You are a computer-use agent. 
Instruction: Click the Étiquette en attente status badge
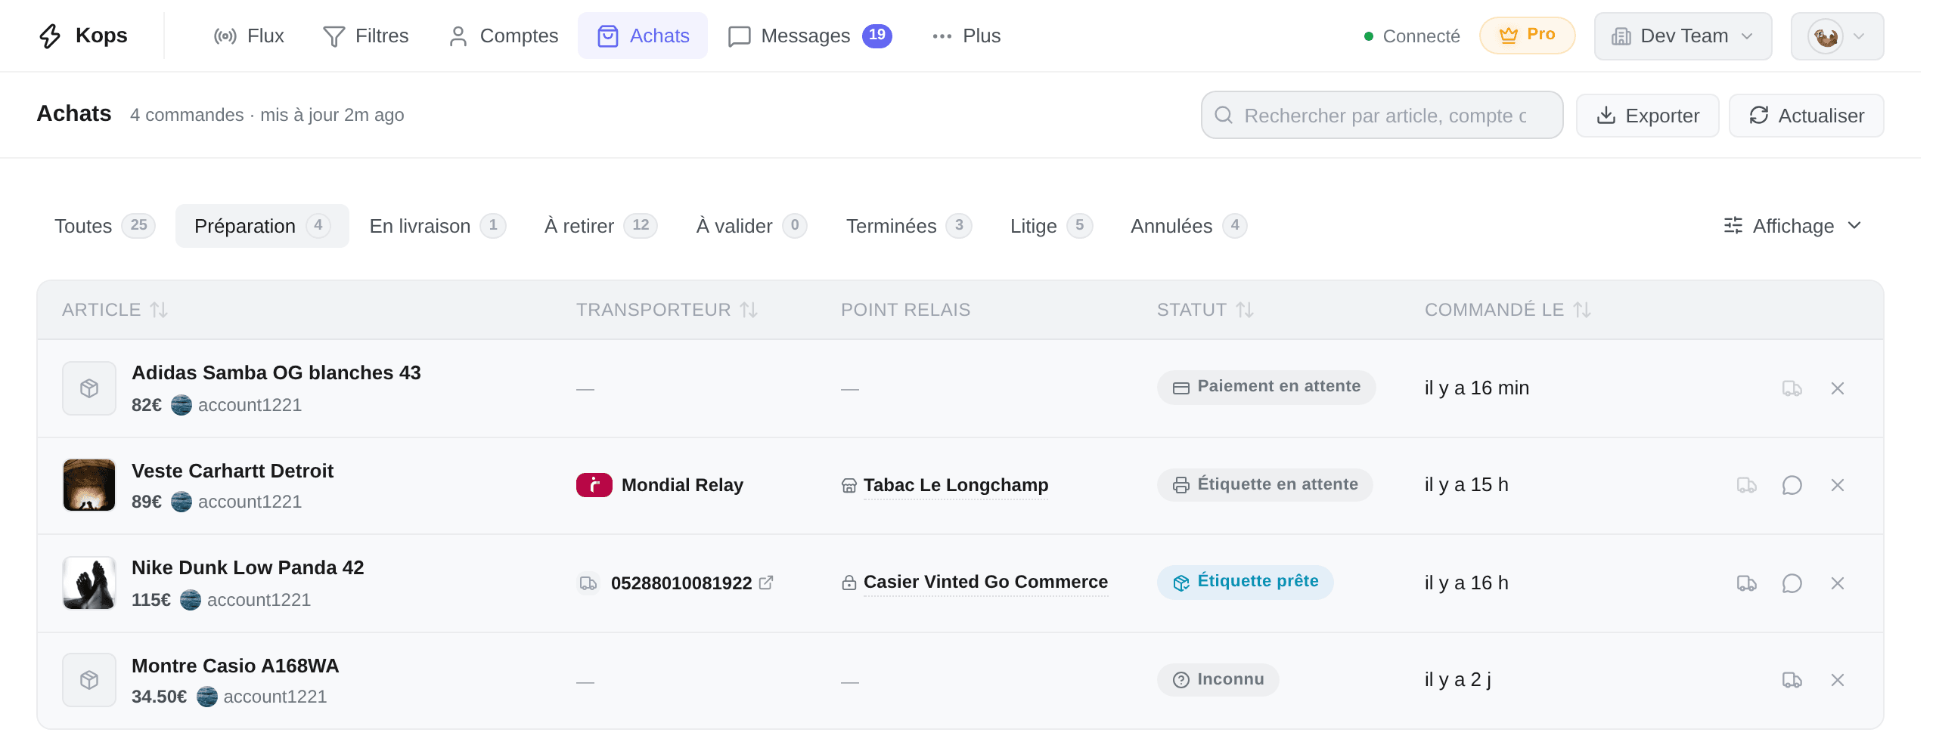[x=1264, y=485]
